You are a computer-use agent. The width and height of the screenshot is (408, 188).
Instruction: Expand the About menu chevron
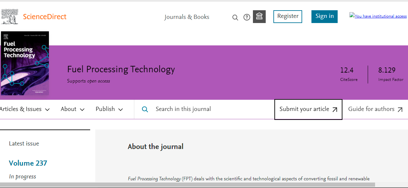[82, 110]
